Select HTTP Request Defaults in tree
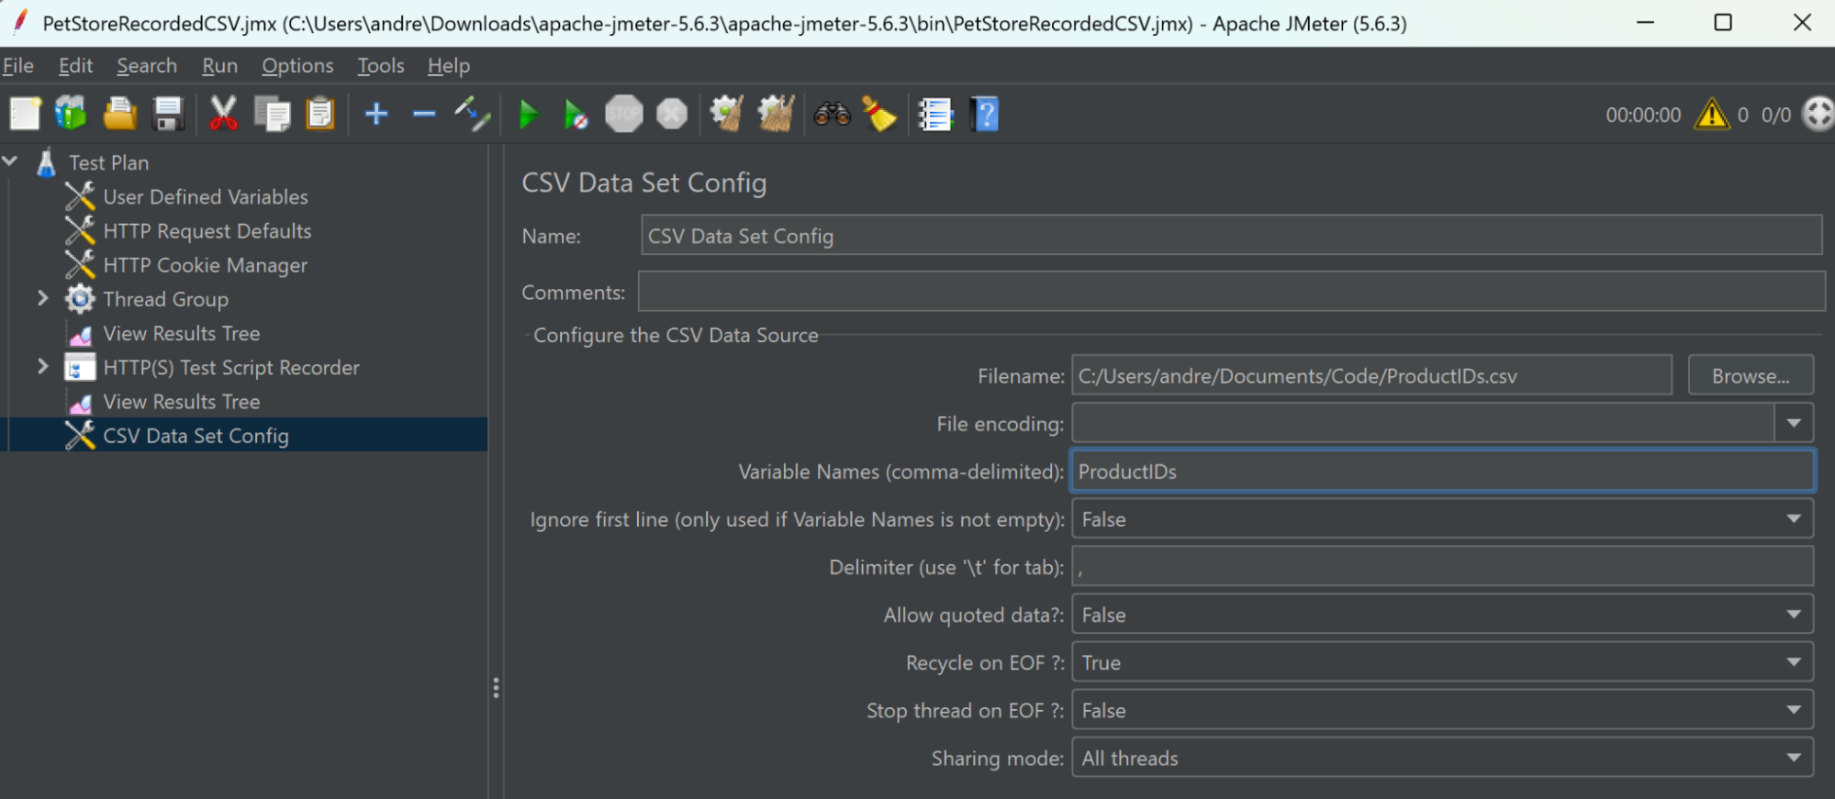 [207, 230]
